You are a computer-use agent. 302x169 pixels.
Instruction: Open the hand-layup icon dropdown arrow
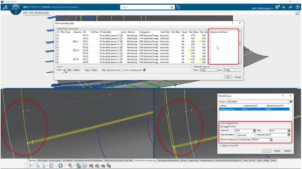pyautogui.click(x=74, y=166)
